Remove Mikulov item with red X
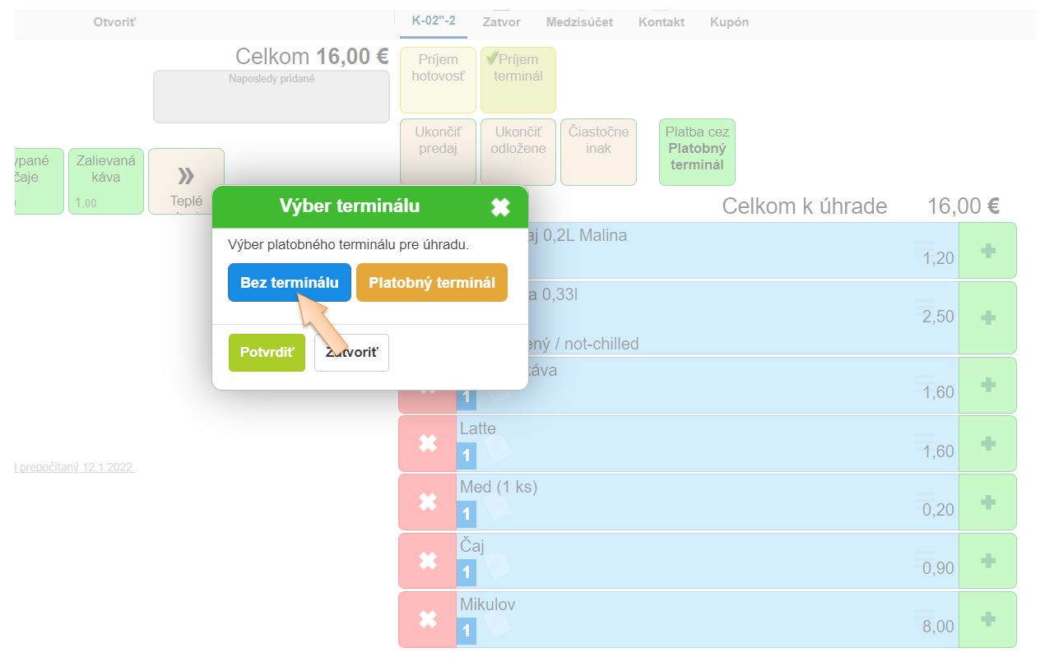Screen dimensions: 1054x671 pos(427,619)
